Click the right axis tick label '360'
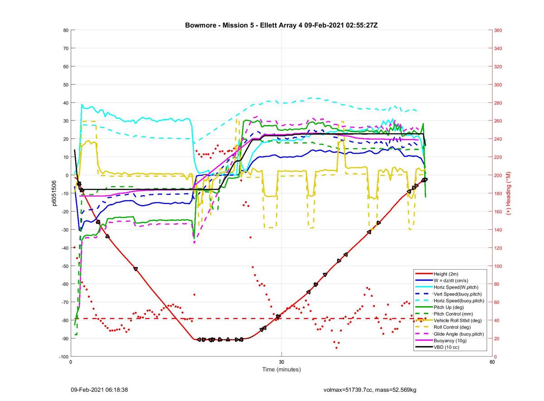 498,30
